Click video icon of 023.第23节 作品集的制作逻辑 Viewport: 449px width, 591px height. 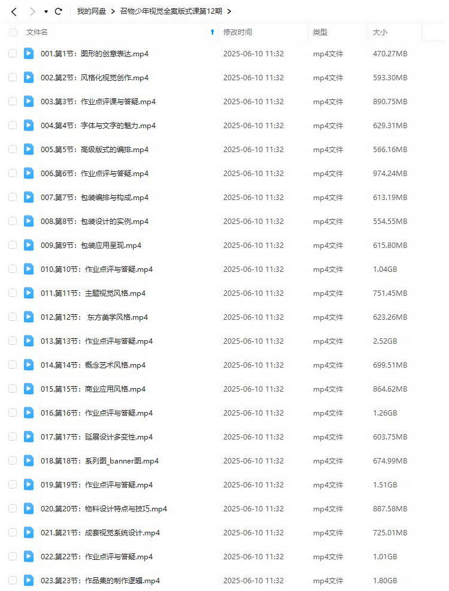pos(29,580)
